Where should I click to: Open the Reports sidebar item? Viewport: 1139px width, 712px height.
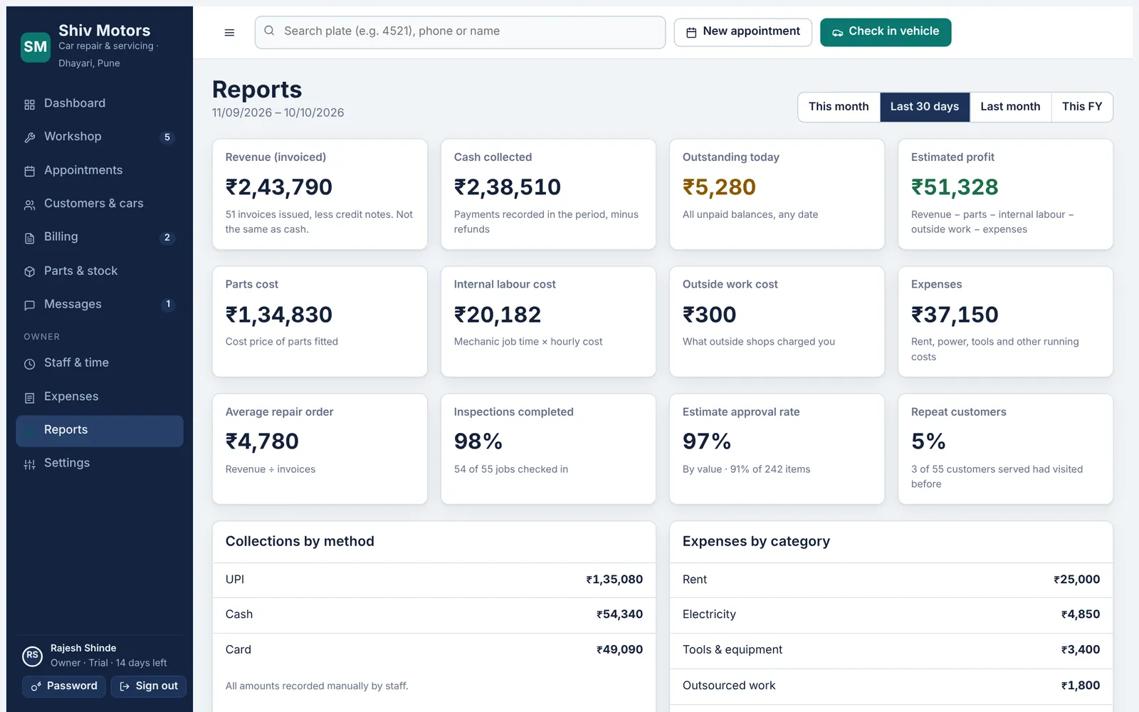click(x=99, y=430)
